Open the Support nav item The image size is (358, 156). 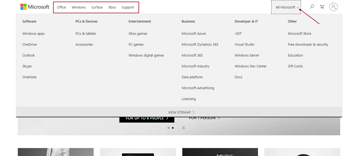128,7
